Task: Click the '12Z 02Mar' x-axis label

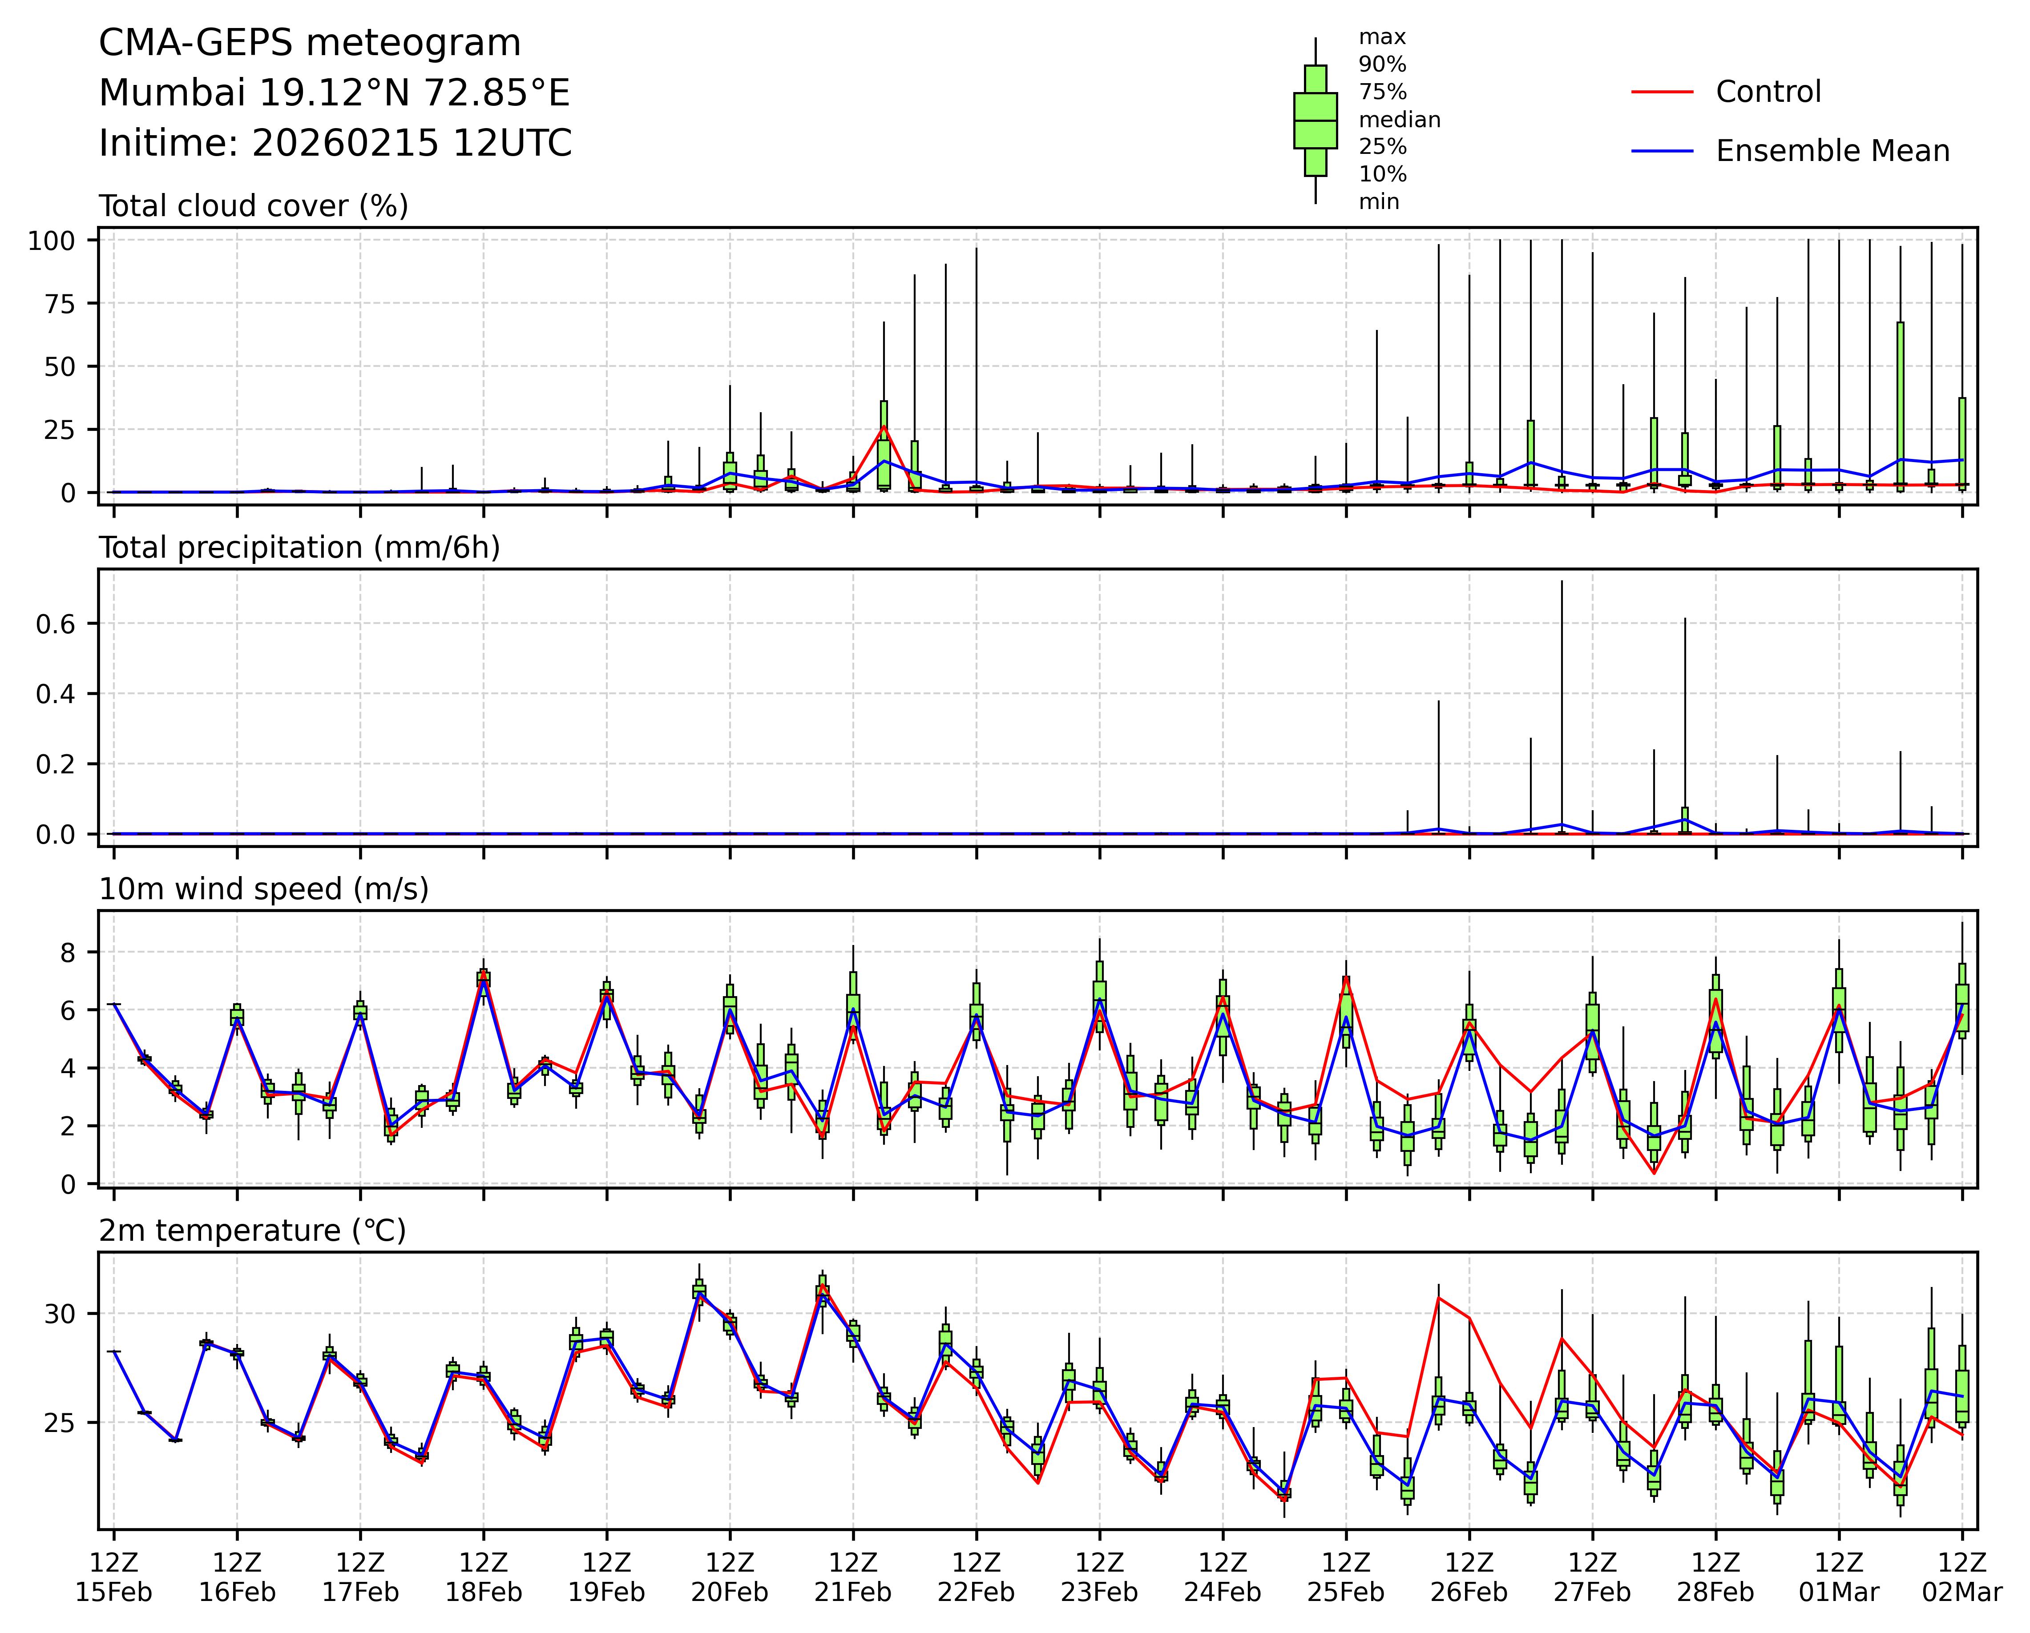Action: coord(1961,1577)
